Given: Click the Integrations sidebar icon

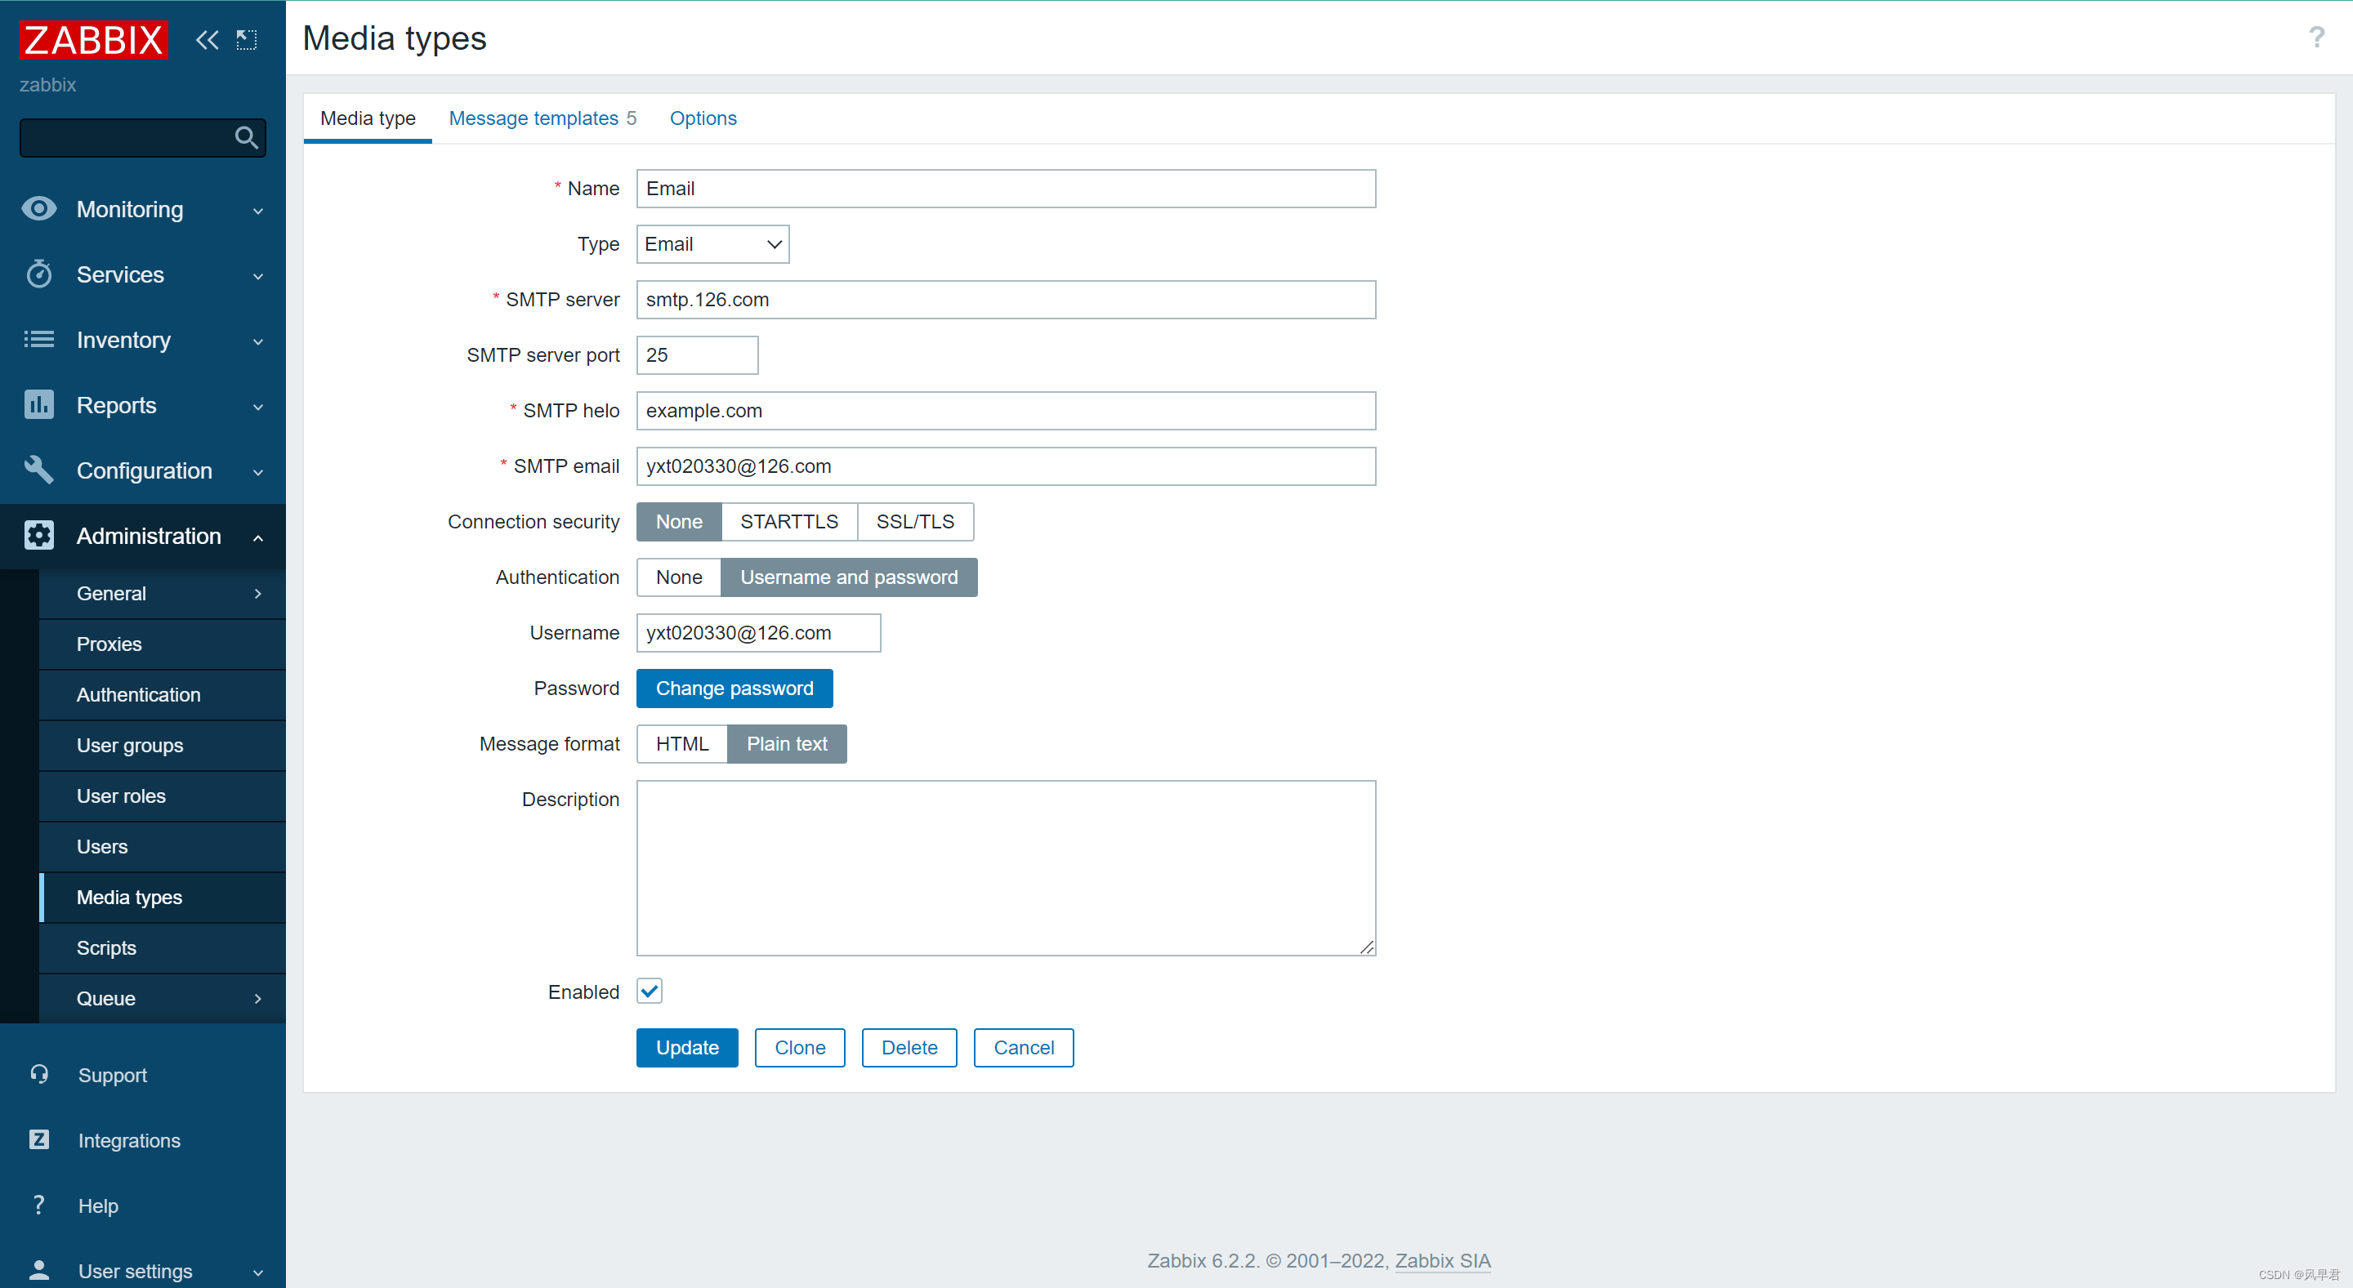Looking at the screenshot, I should (38, 1140).
